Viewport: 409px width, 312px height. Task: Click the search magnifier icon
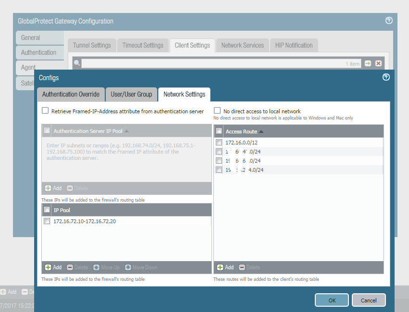click(x=77, y=63)
